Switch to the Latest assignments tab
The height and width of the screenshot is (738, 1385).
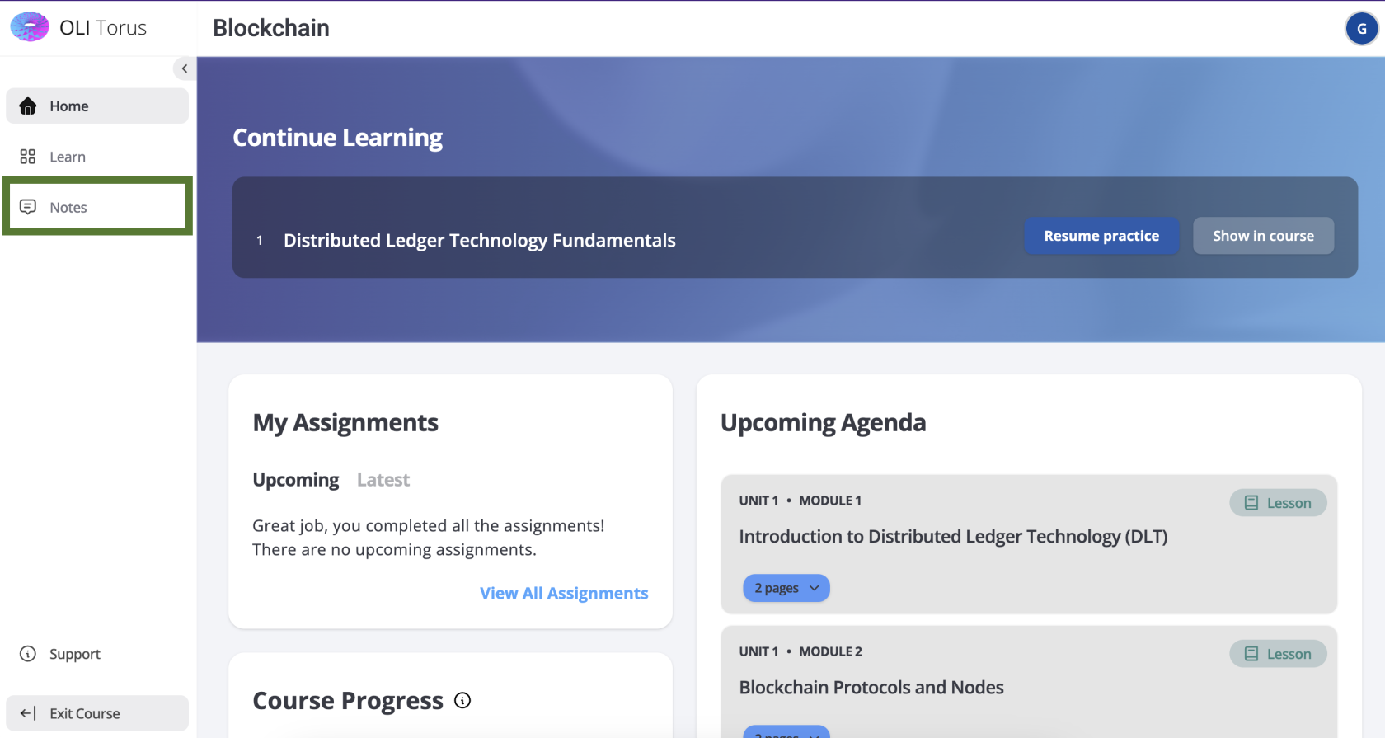pyautogui.click(x=383, y=480)
